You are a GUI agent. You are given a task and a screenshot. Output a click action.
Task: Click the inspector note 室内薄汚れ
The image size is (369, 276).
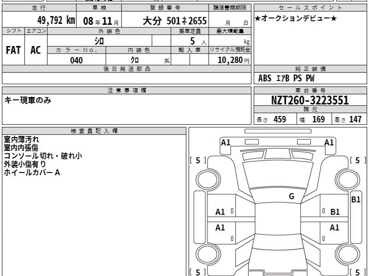[x=22, y=140]
